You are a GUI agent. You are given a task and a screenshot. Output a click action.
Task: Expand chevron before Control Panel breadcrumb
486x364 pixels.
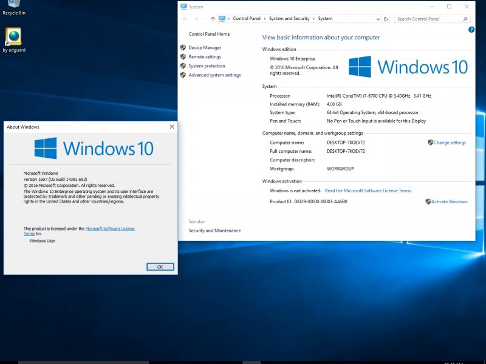point(229,19)
